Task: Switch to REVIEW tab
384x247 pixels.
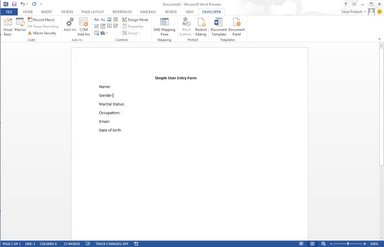Action: click(x=171, y=12)
